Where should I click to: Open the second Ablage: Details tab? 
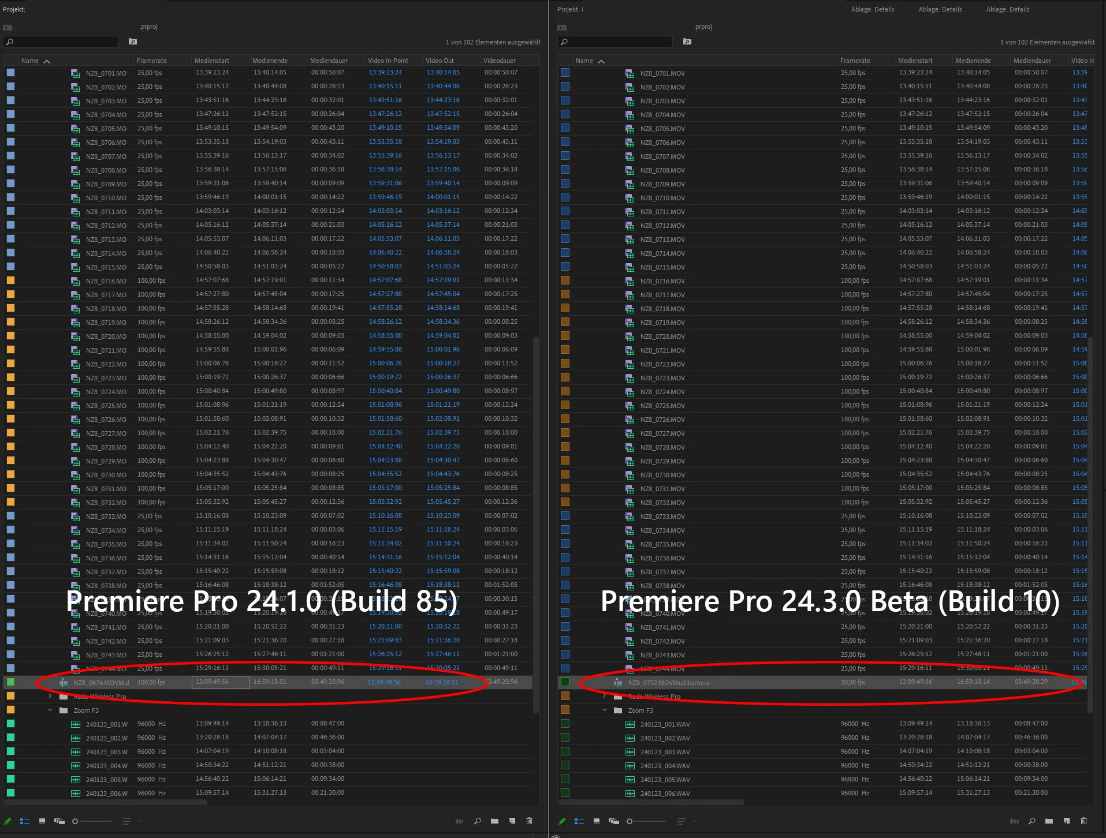tap(940, 9)
